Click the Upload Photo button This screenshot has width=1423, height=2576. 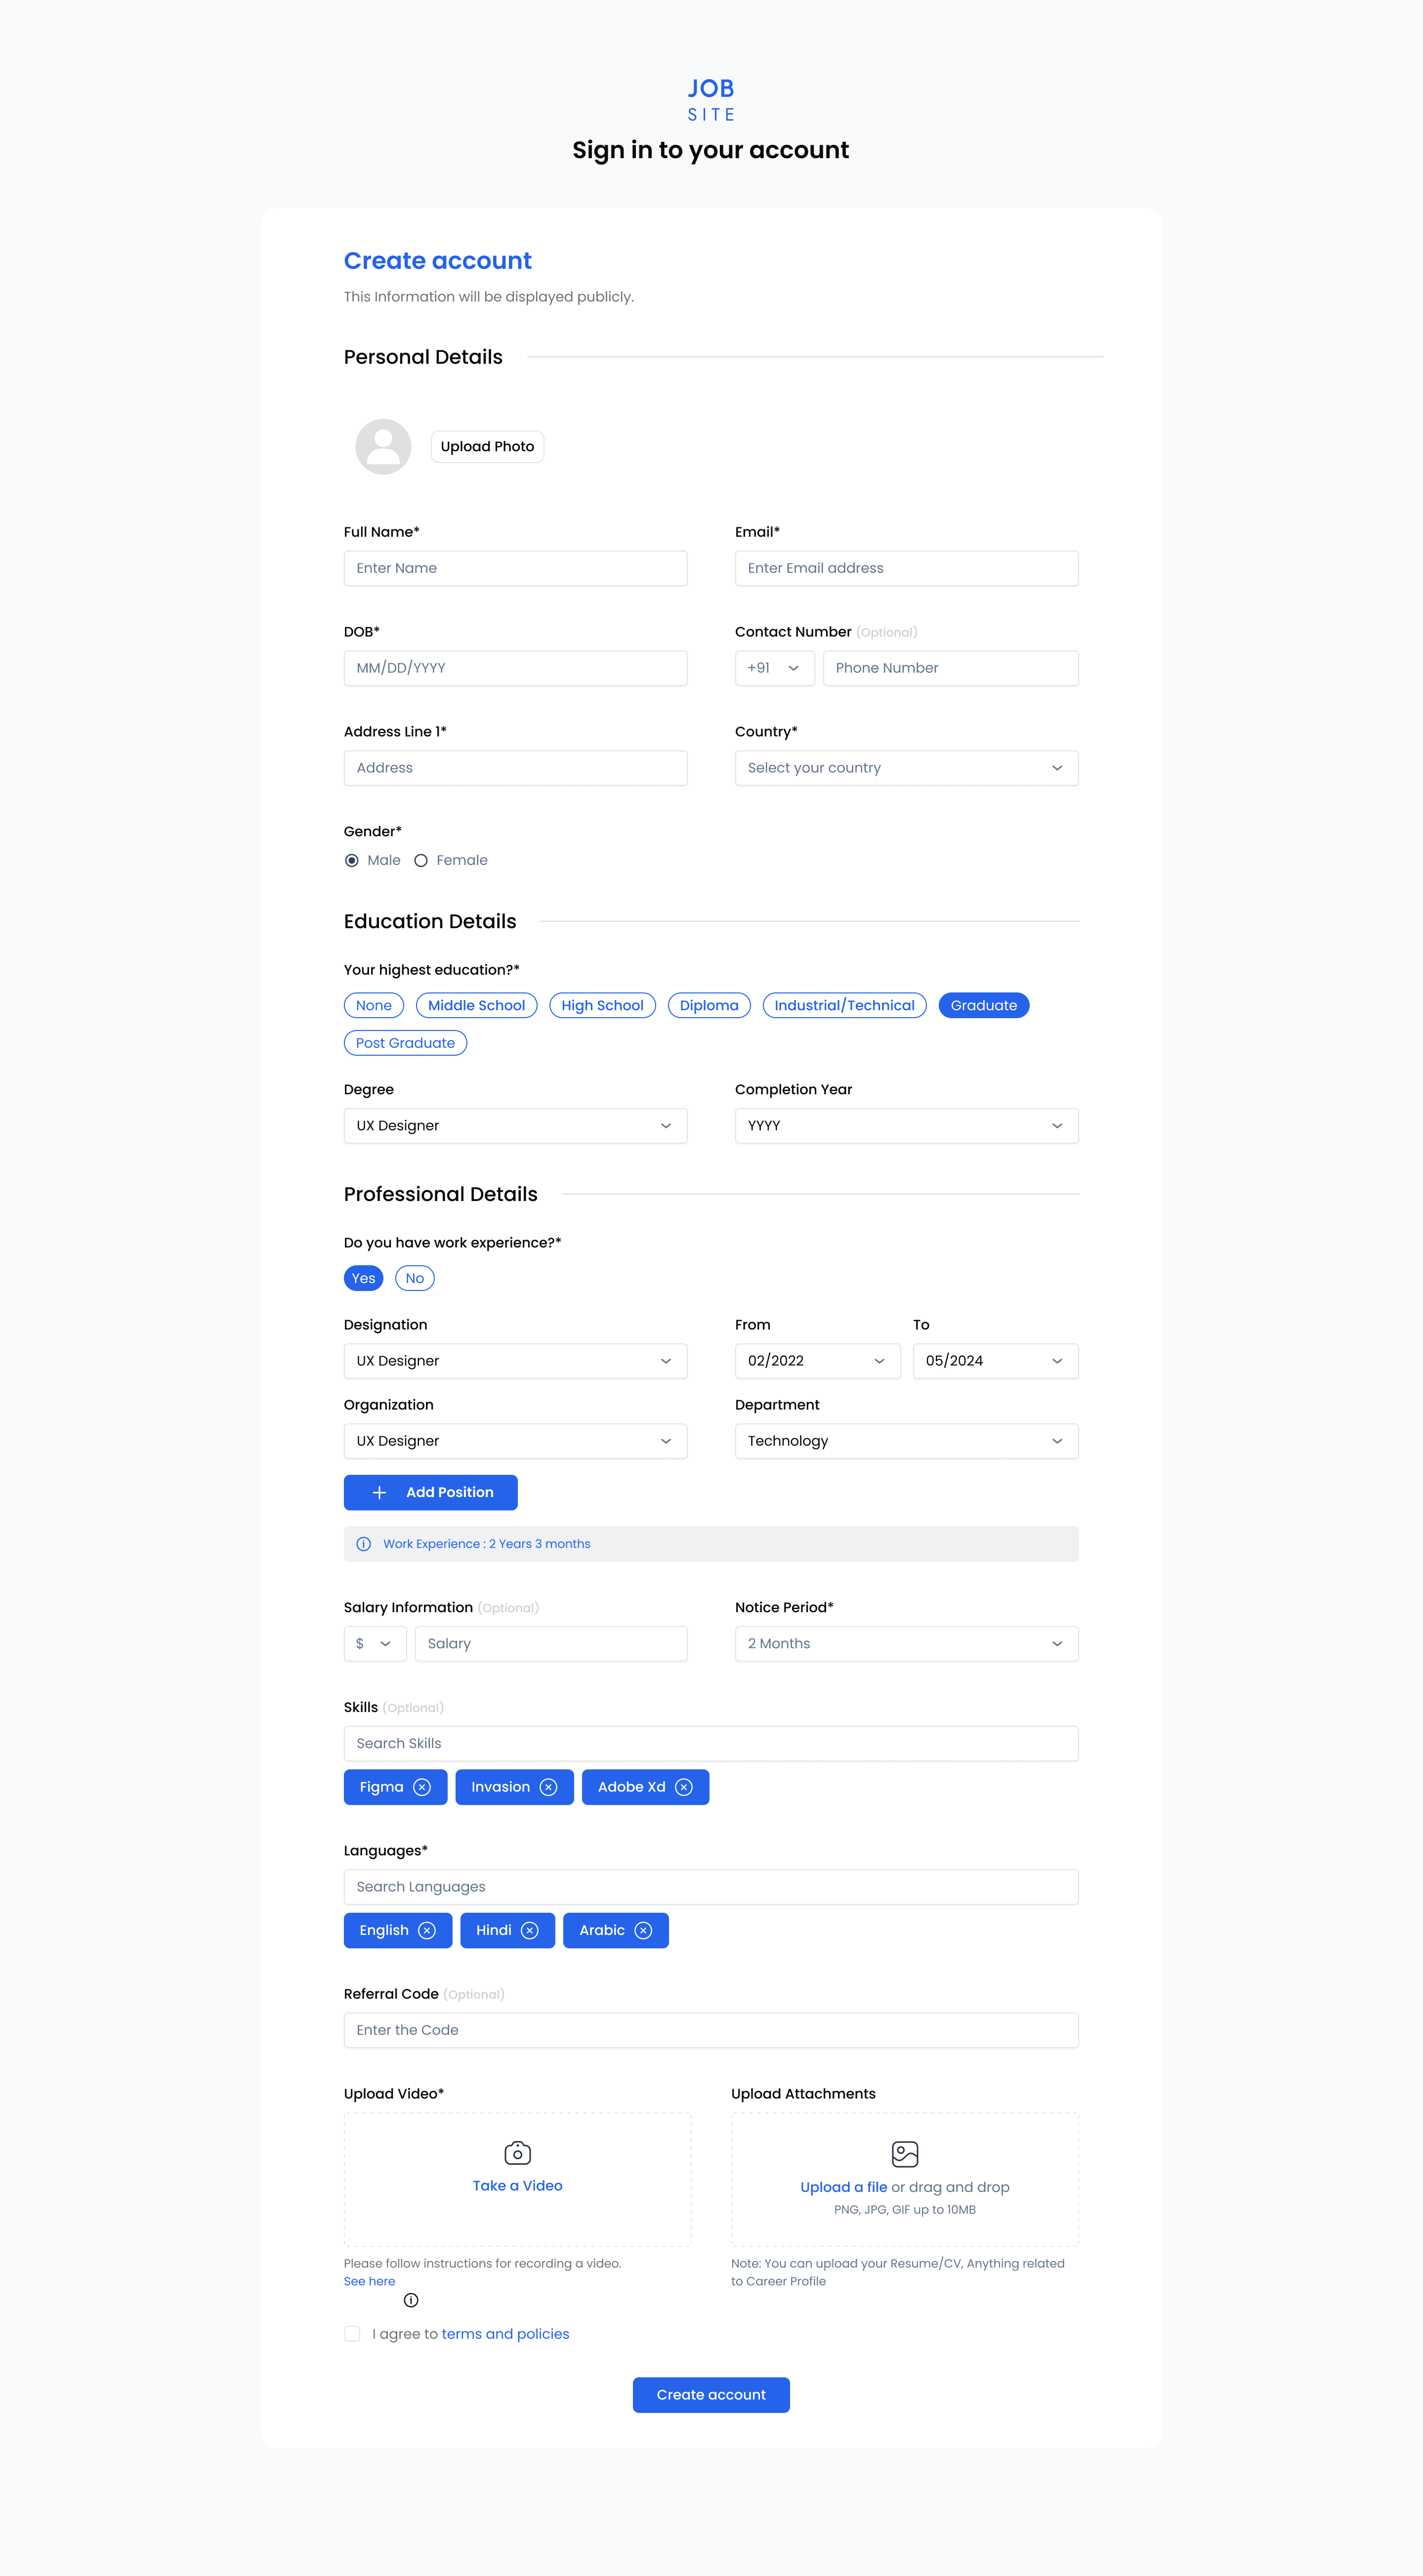click(x=487, y=446)
